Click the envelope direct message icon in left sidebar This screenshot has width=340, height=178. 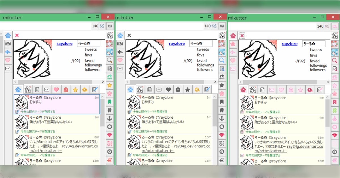tap(8, 68)
